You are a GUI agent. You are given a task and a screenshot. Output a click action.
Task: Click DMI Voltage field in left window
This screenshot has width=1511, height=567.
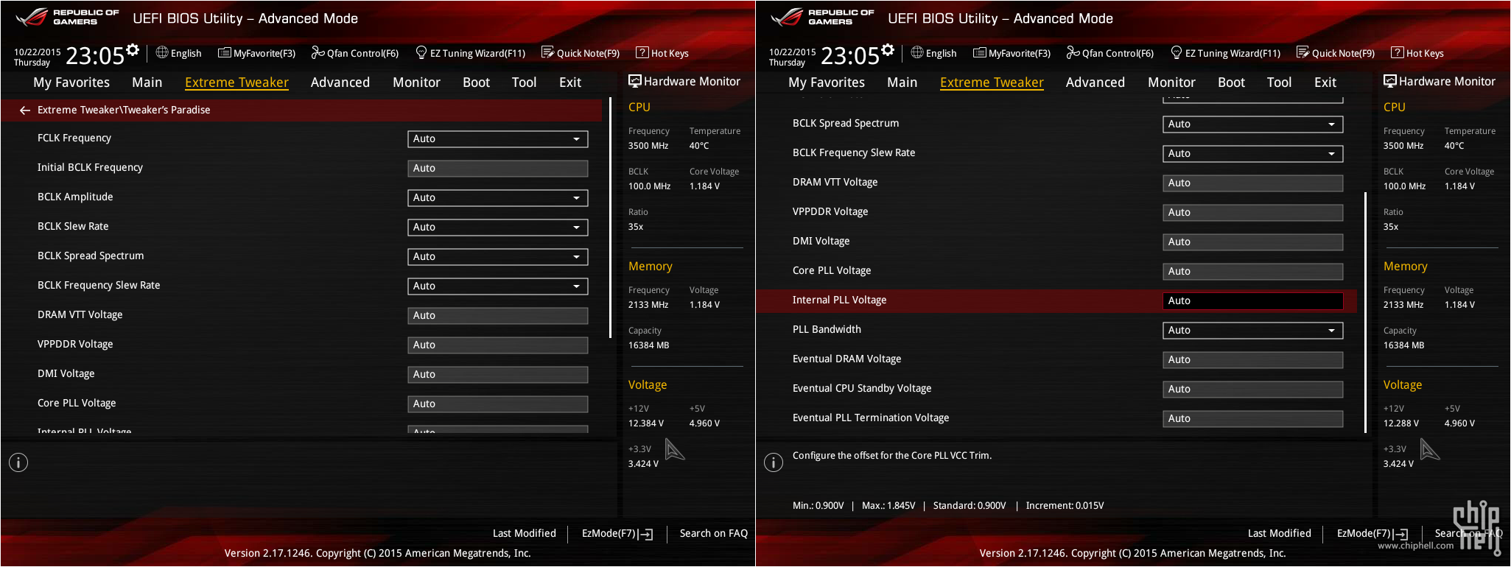[498, 374]
